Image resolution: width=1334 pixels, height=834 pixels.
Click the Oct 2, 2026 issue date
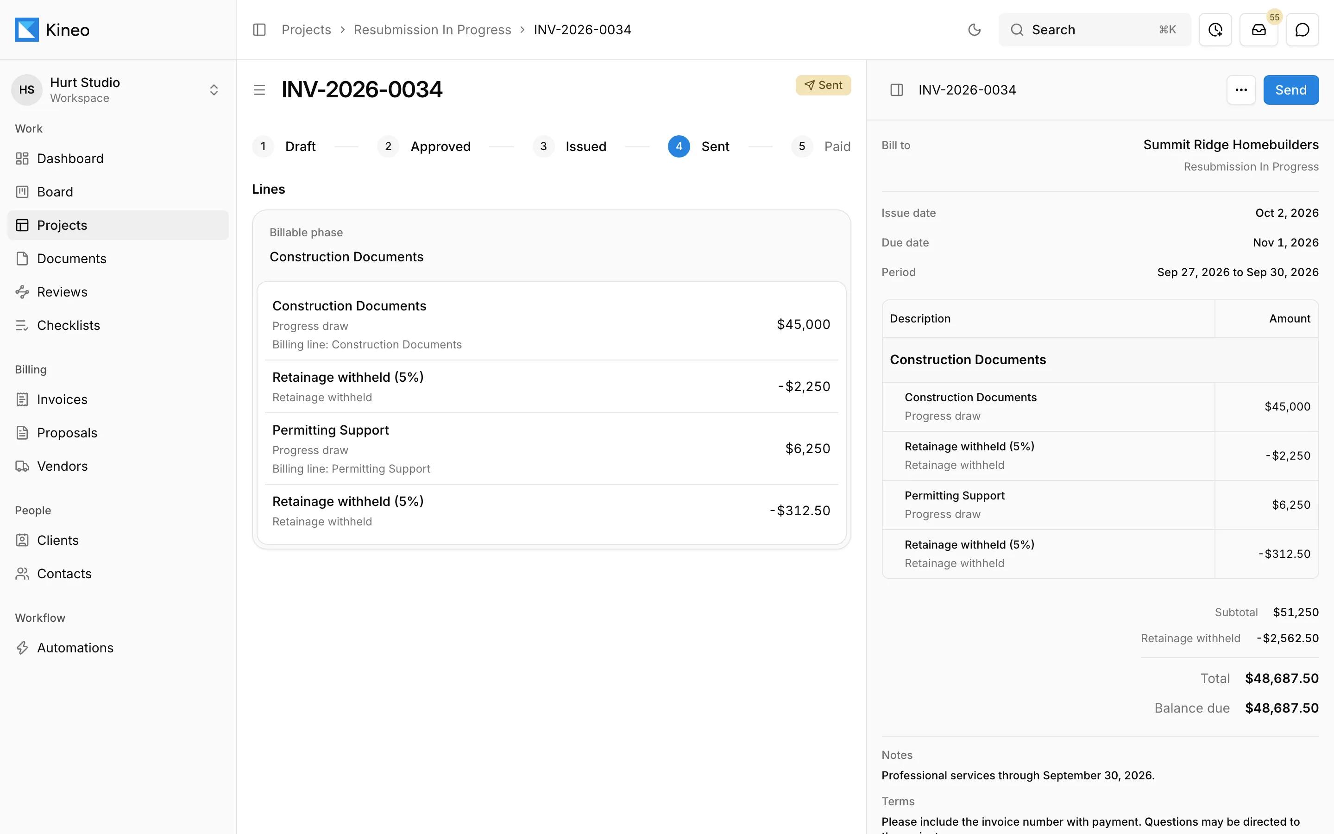coord(1287,213)
